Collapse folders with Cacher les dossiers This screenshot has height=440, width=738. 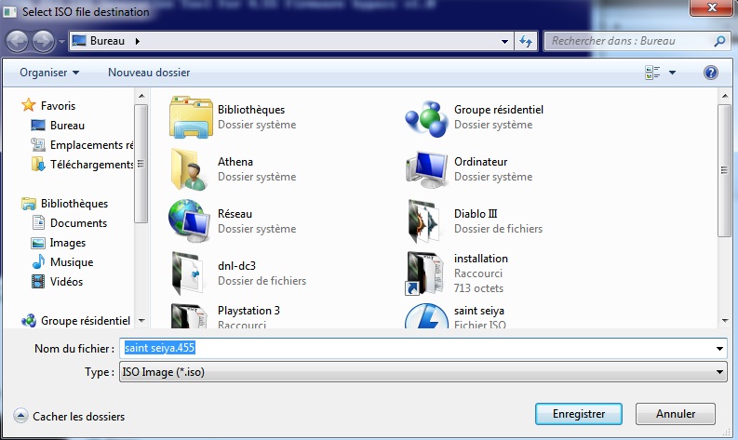70,417
